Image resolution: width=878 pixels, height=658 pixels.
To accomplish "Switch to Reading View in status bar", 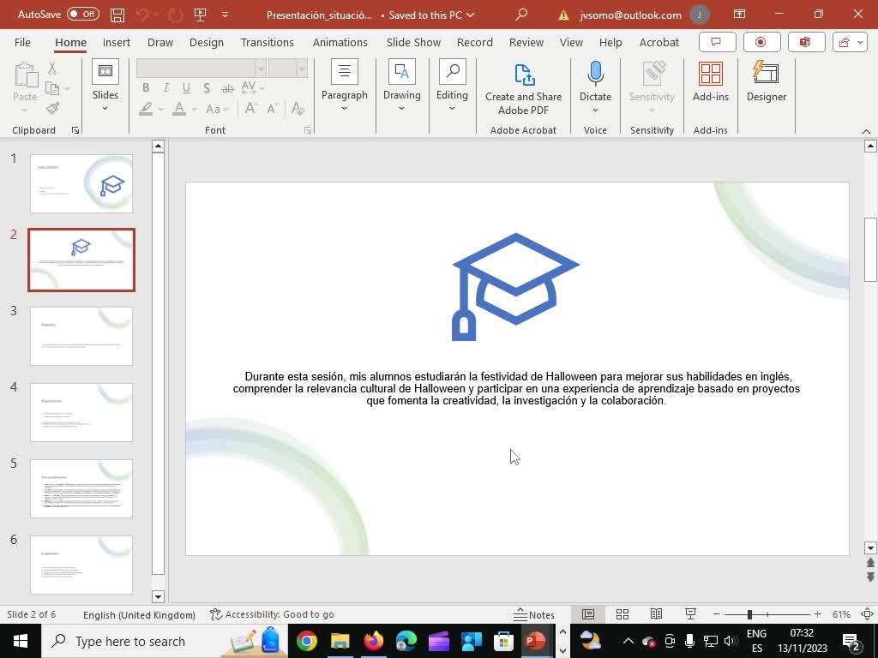I will pos(656,614).
